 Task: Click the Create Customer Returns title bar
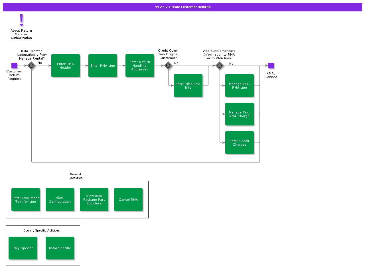182,7
